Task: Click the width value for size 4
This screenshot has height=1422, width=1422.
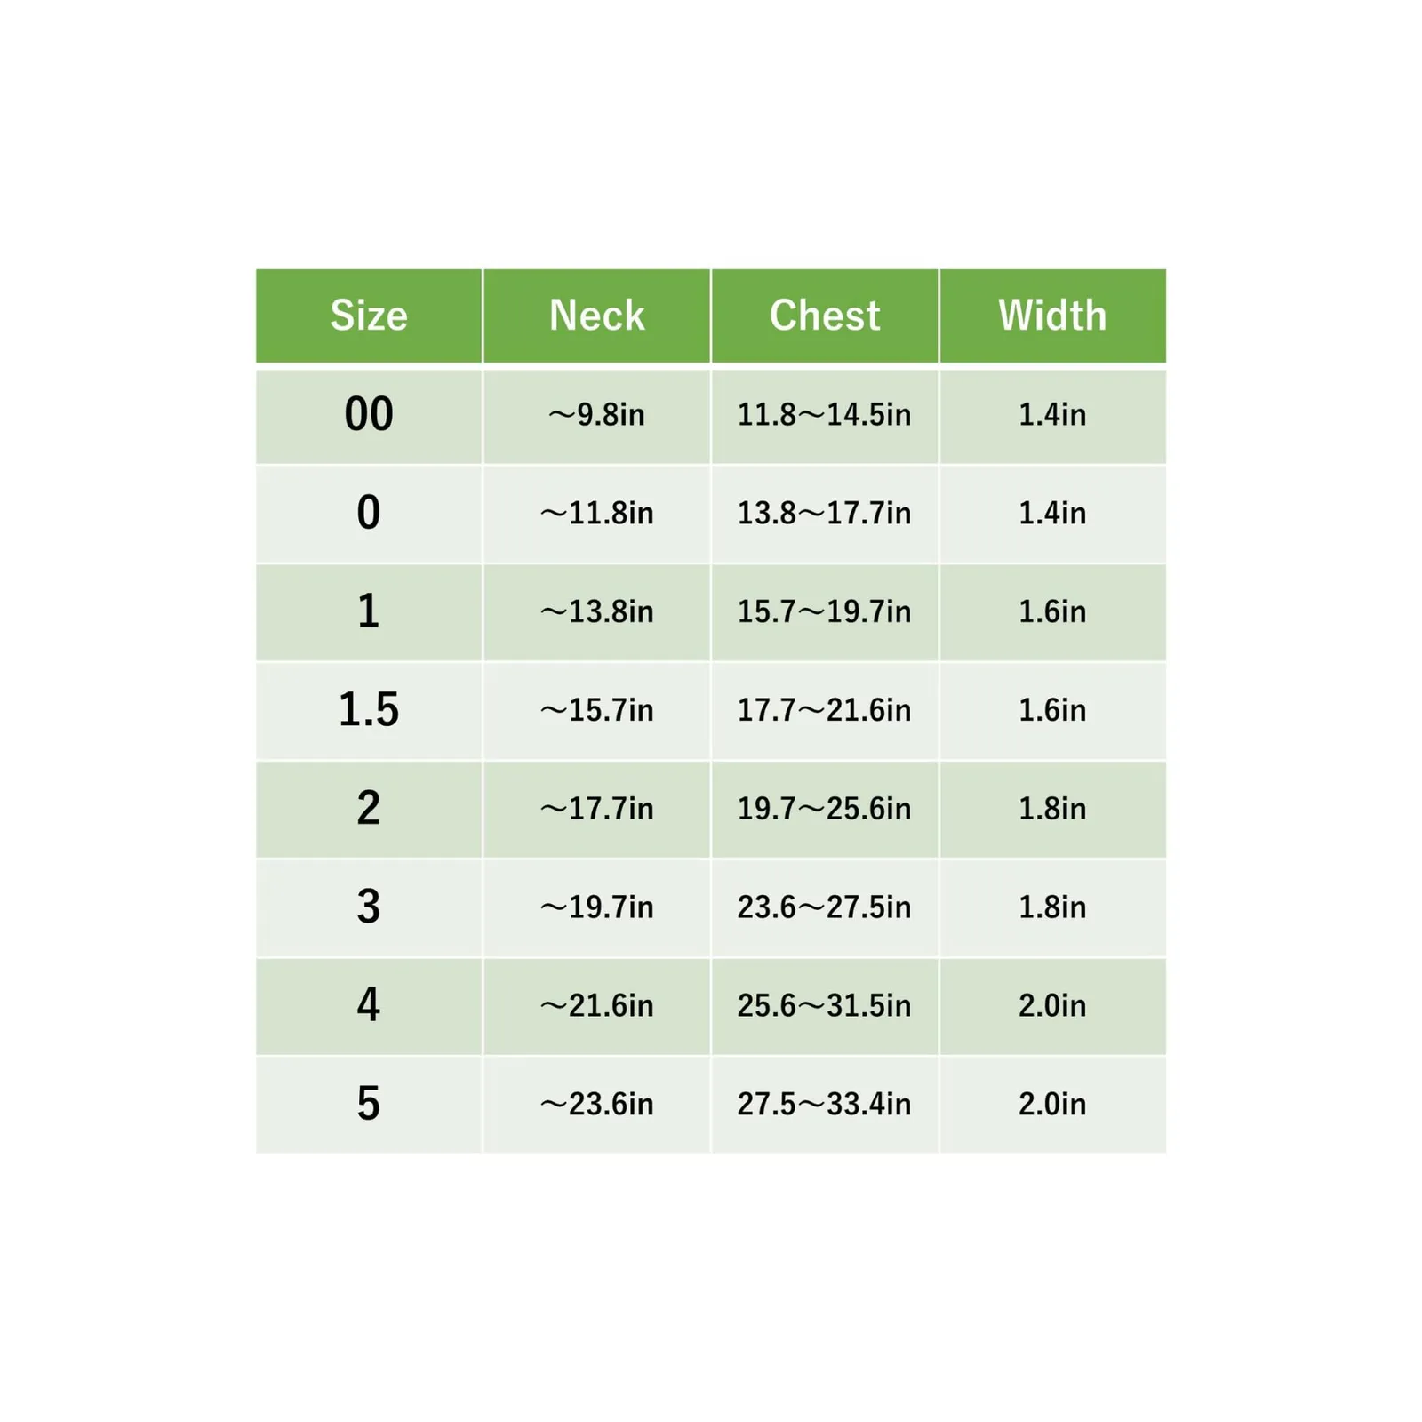Action: 1052,1005
